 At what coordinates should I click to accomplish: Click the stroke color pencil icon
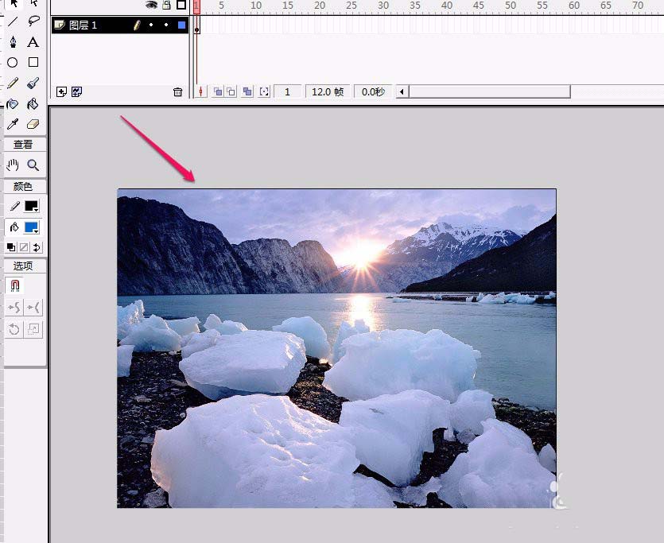point(15,206)
